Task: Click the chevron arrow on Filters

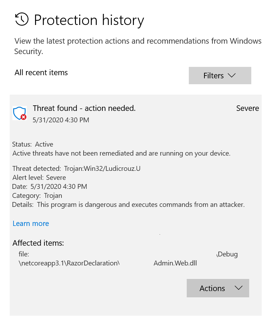Action: click(x=231, y=76)
